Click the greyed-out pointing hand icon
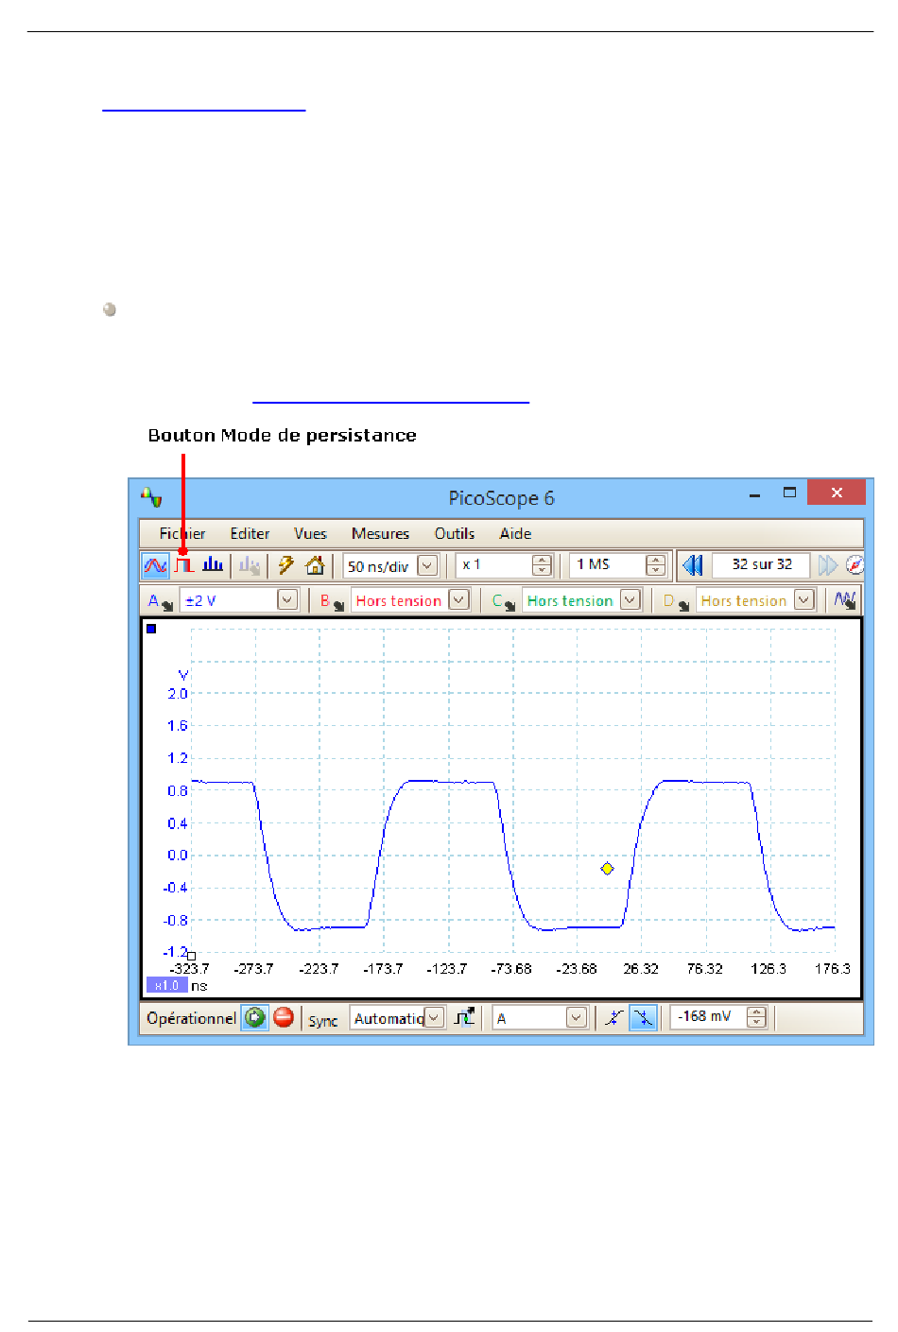 click(x=250, y=565)
